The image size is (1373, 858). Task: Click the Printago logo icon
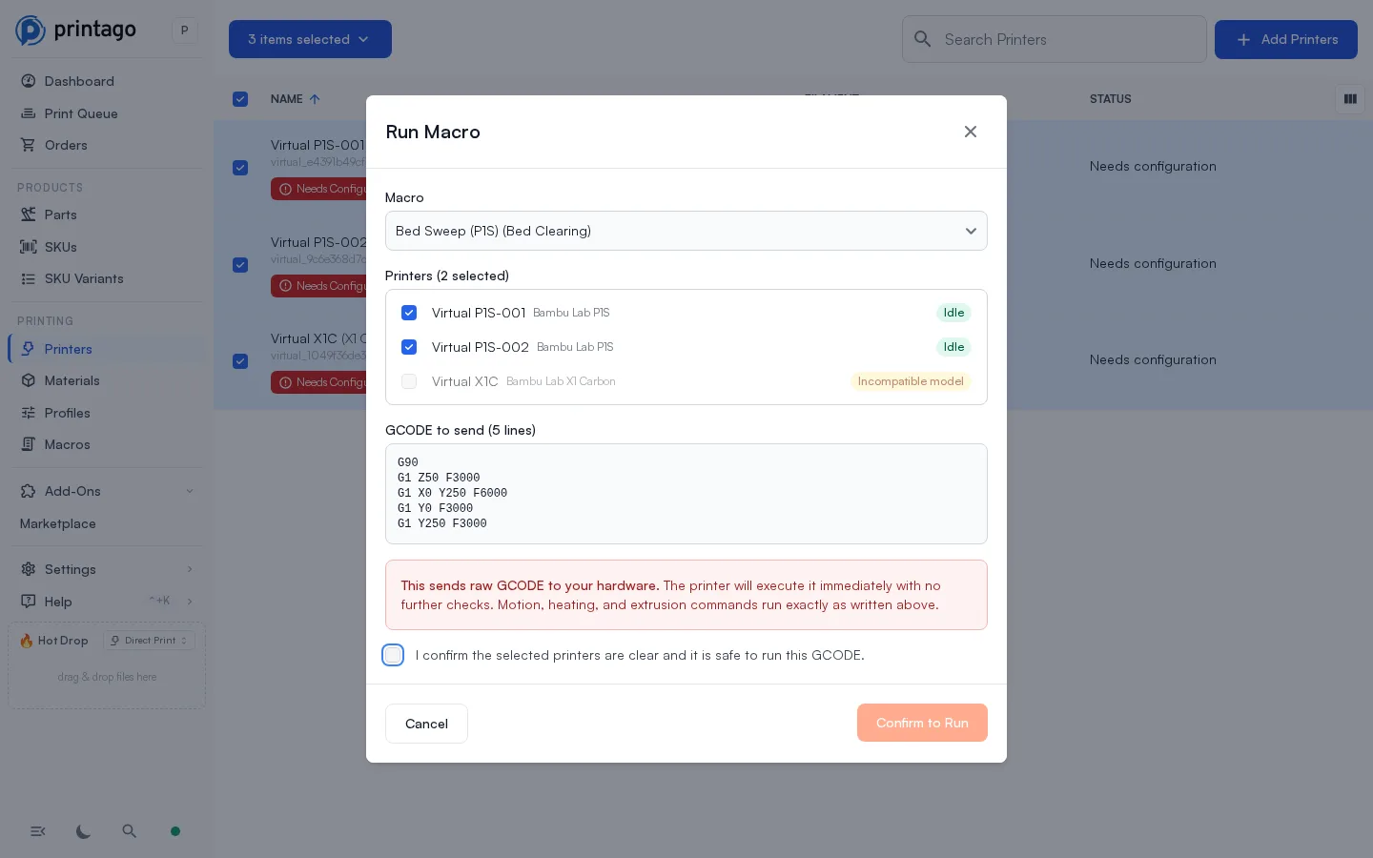coord(31,31)
